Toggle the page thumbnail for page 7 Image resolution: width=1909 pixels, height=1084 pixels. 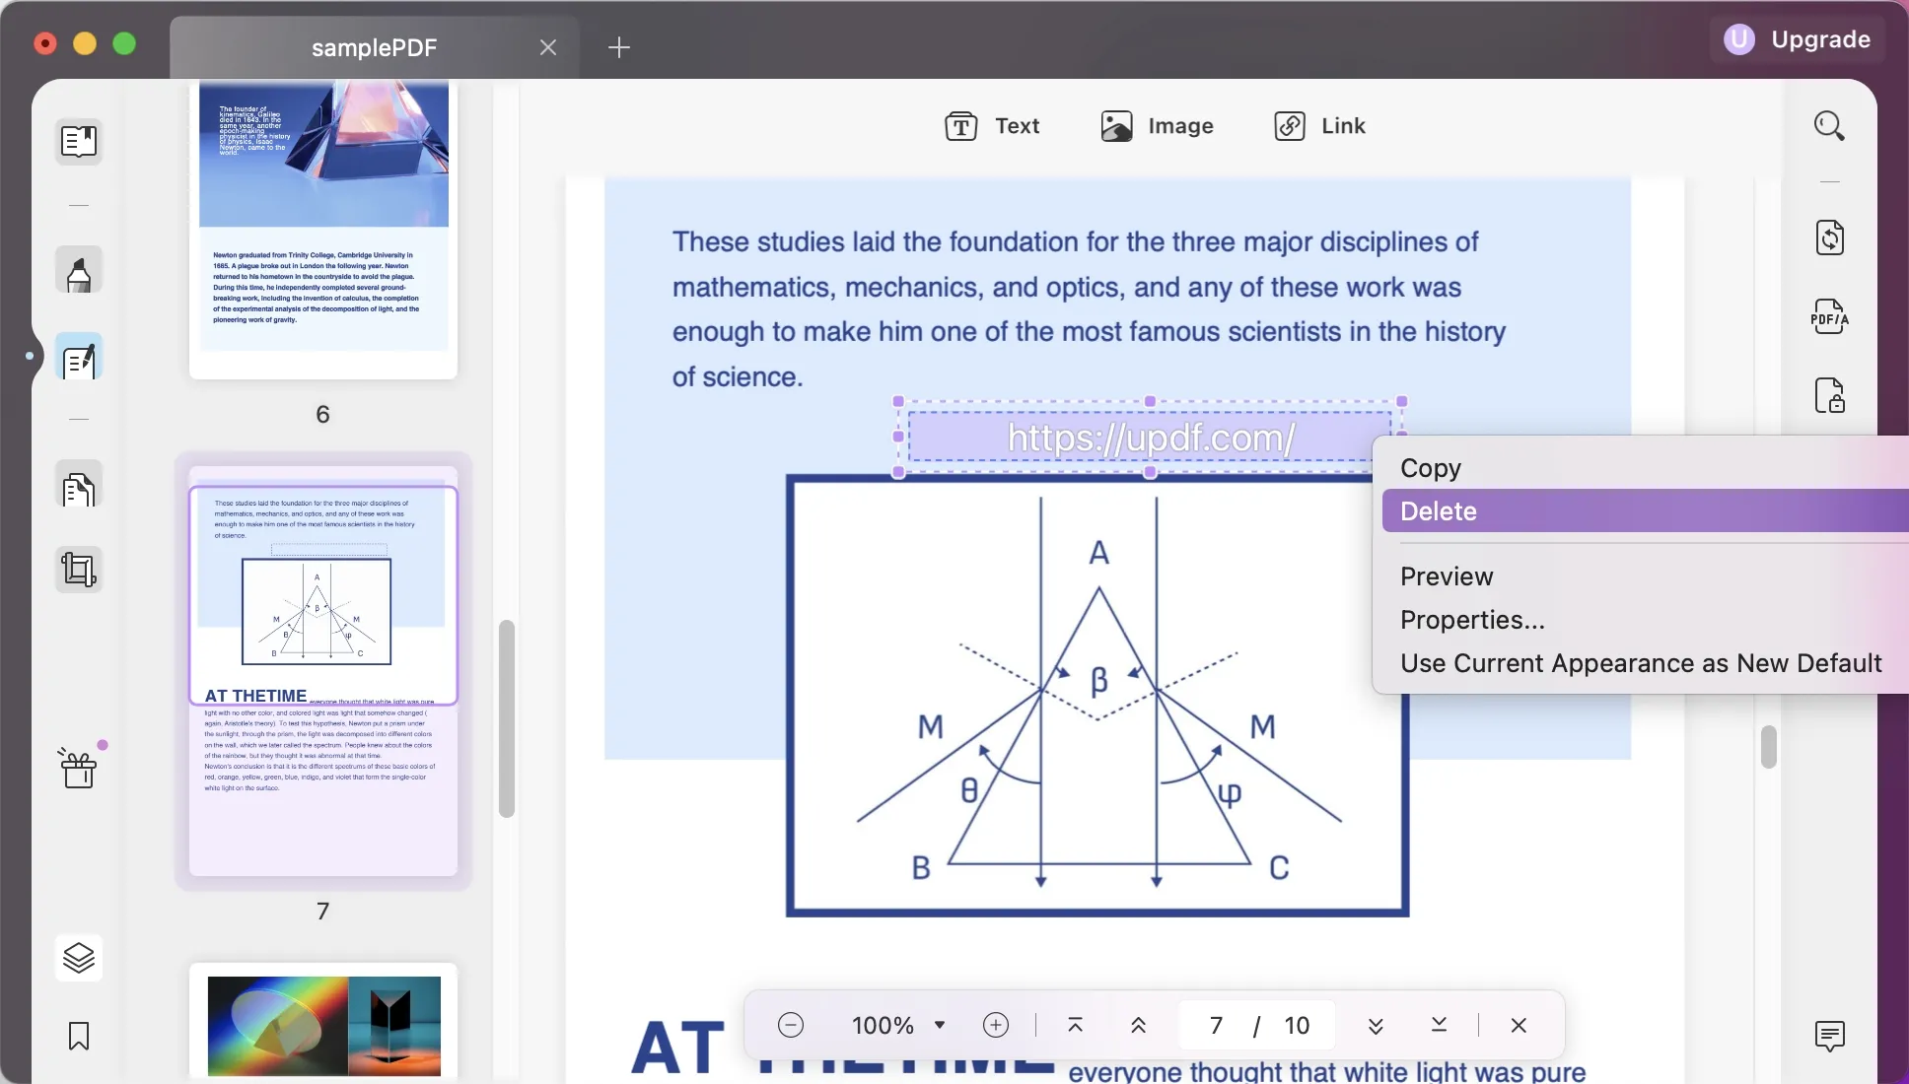coord(322,668)
